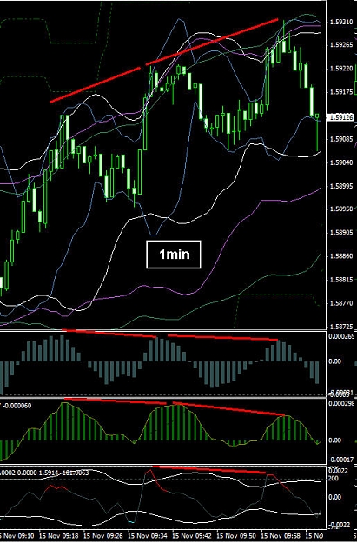Click the 15 Nov 09:34 time label

tap(148, 535)
